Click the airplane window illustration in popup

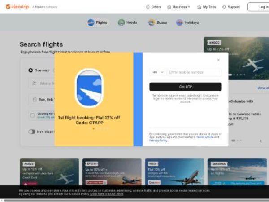pos(89,88)
